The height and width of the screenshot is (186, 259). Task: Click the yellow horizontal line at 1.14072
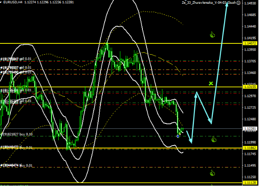coord(125,43)
